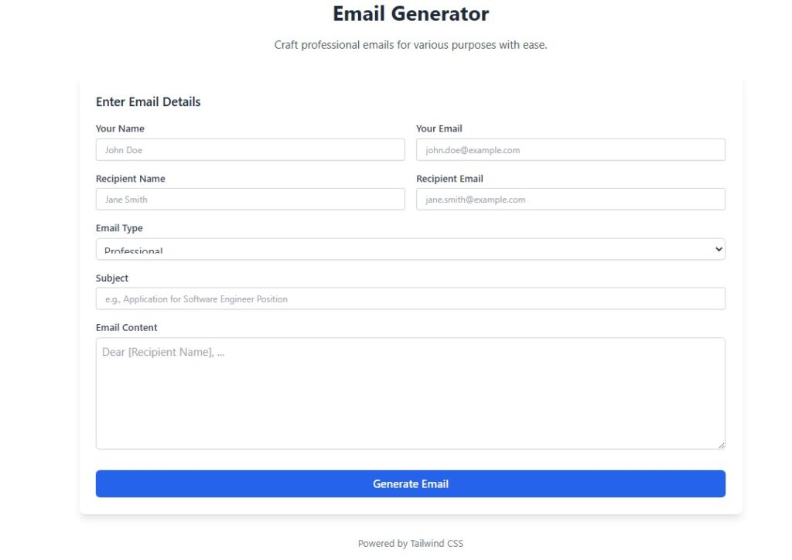The image size is (792, 560).
Task: Click the Email Generator page title
Action: (410, 13)
